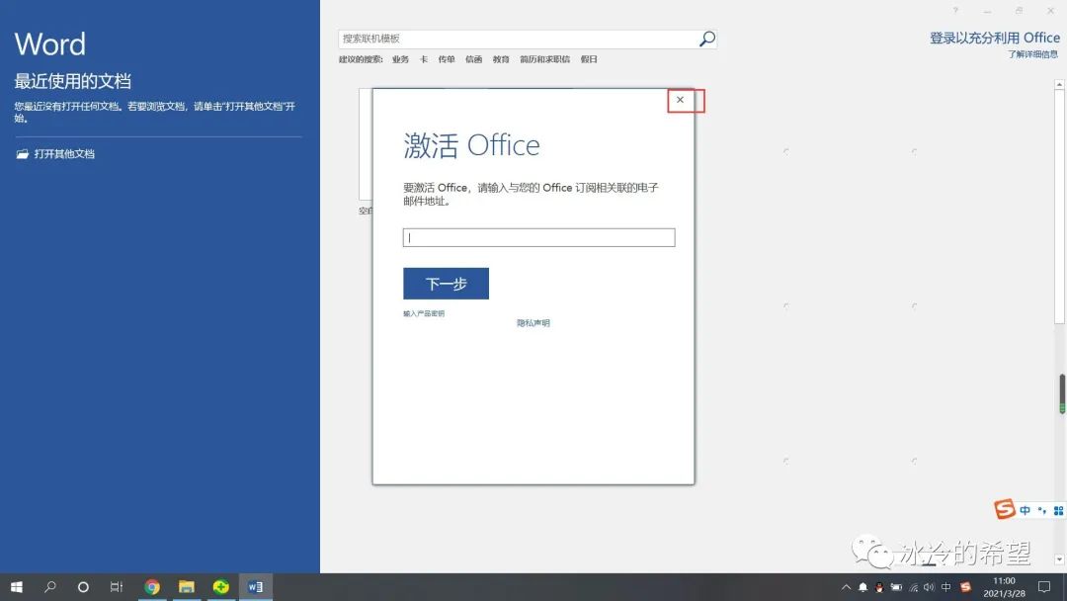Open taskbar search magnifier
This screenshot has width=1067, height=601.
tap(49, 587)
